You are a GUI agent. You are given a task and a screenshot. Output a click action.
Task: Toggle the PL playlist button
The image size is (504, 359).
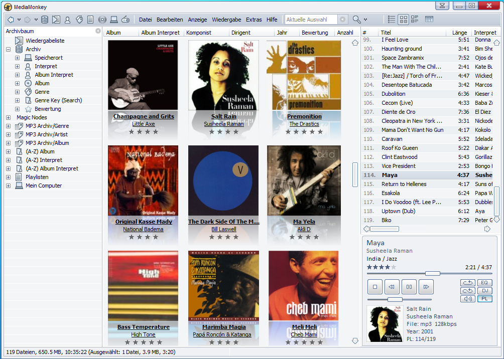484,299
